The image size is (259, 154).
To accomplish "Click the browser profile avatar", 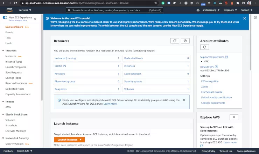I will click(x=249, y=3).
